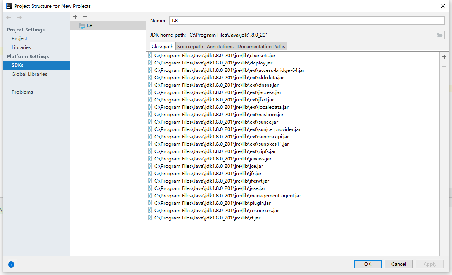This screenshot has height=275, width=452.
Task: Click the Cancel button
Action: click(398, 264)
